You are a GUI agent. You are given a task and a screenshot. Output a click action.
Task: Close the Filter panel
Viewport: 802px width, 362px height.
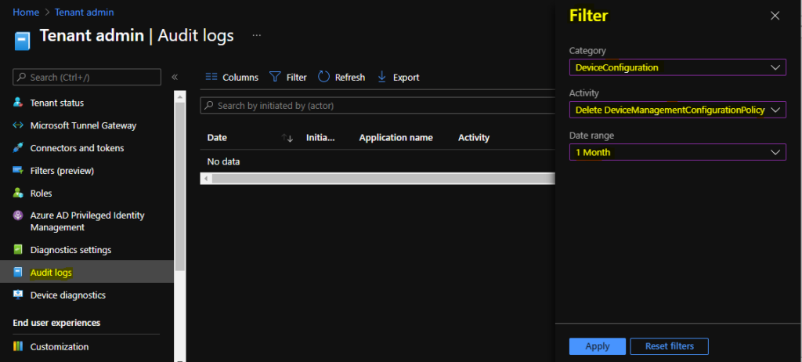(x=775, y=16)
